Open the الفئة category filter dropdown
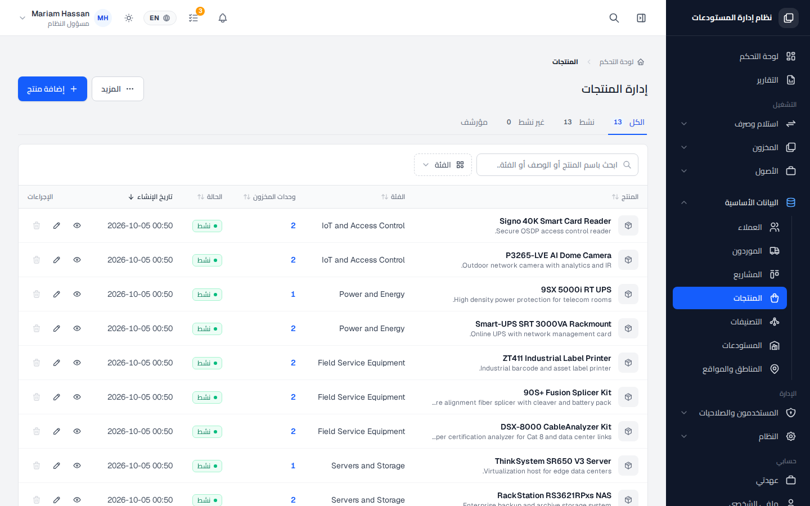 (443, 165)
